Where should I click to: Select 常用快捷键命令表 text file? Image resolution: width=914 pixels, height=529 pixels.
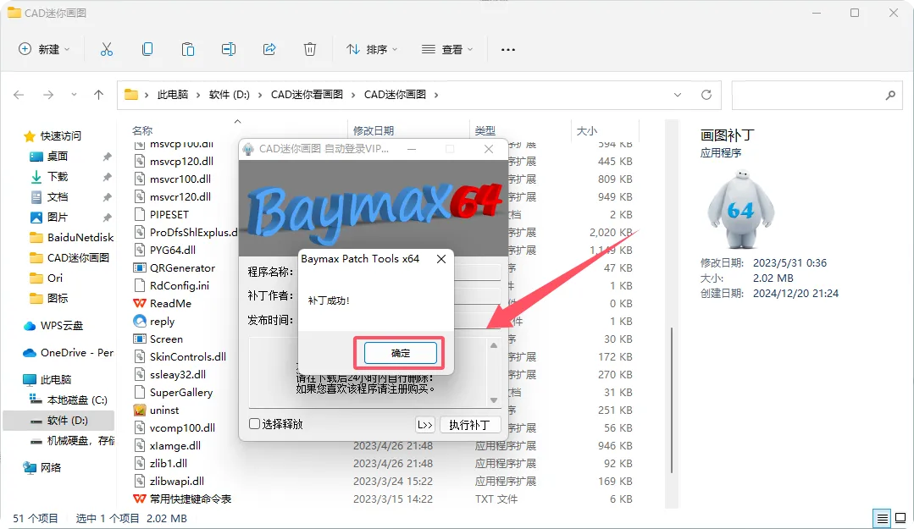click(190, 499)
